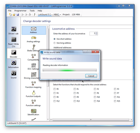Image resolution: width=140 pixels, height=133 pixels.
Task: Open the Sound sidebar section
Action: tap(14, 75)
